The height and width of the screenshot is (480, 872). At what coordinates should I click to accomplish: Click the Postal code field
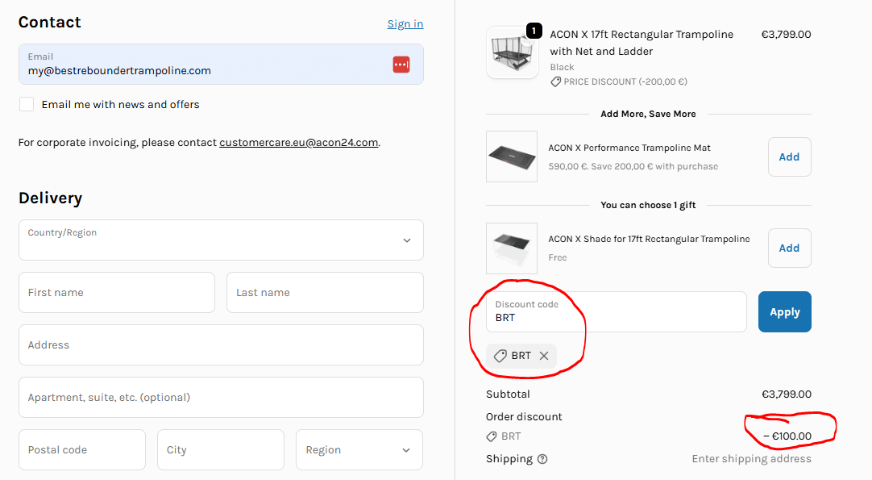click(x=81, y=449)
